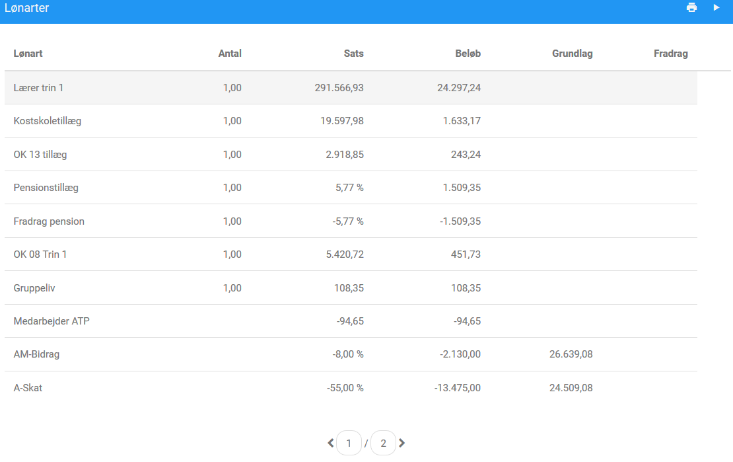733x462 pixels.
Task: Go to next page with right chevron
Action: (x=401, y=443)
